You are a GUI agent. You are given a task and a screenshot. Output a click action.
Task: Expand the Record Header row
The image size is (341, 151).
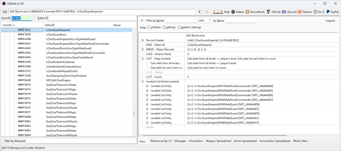tap(143, 40)
